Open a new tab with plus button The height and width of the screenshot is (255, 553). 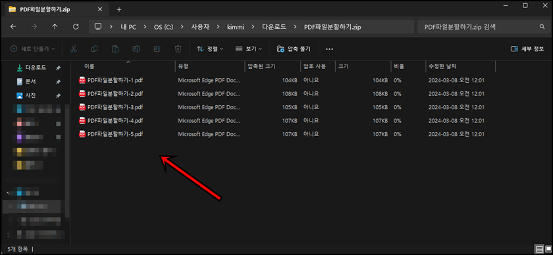pyautogui.click(x=119, y=9)
